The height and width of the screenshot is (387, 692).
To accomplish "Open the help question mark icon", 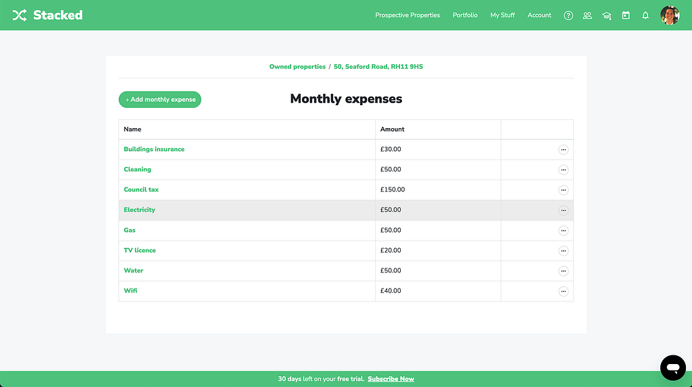I will 568,16.
